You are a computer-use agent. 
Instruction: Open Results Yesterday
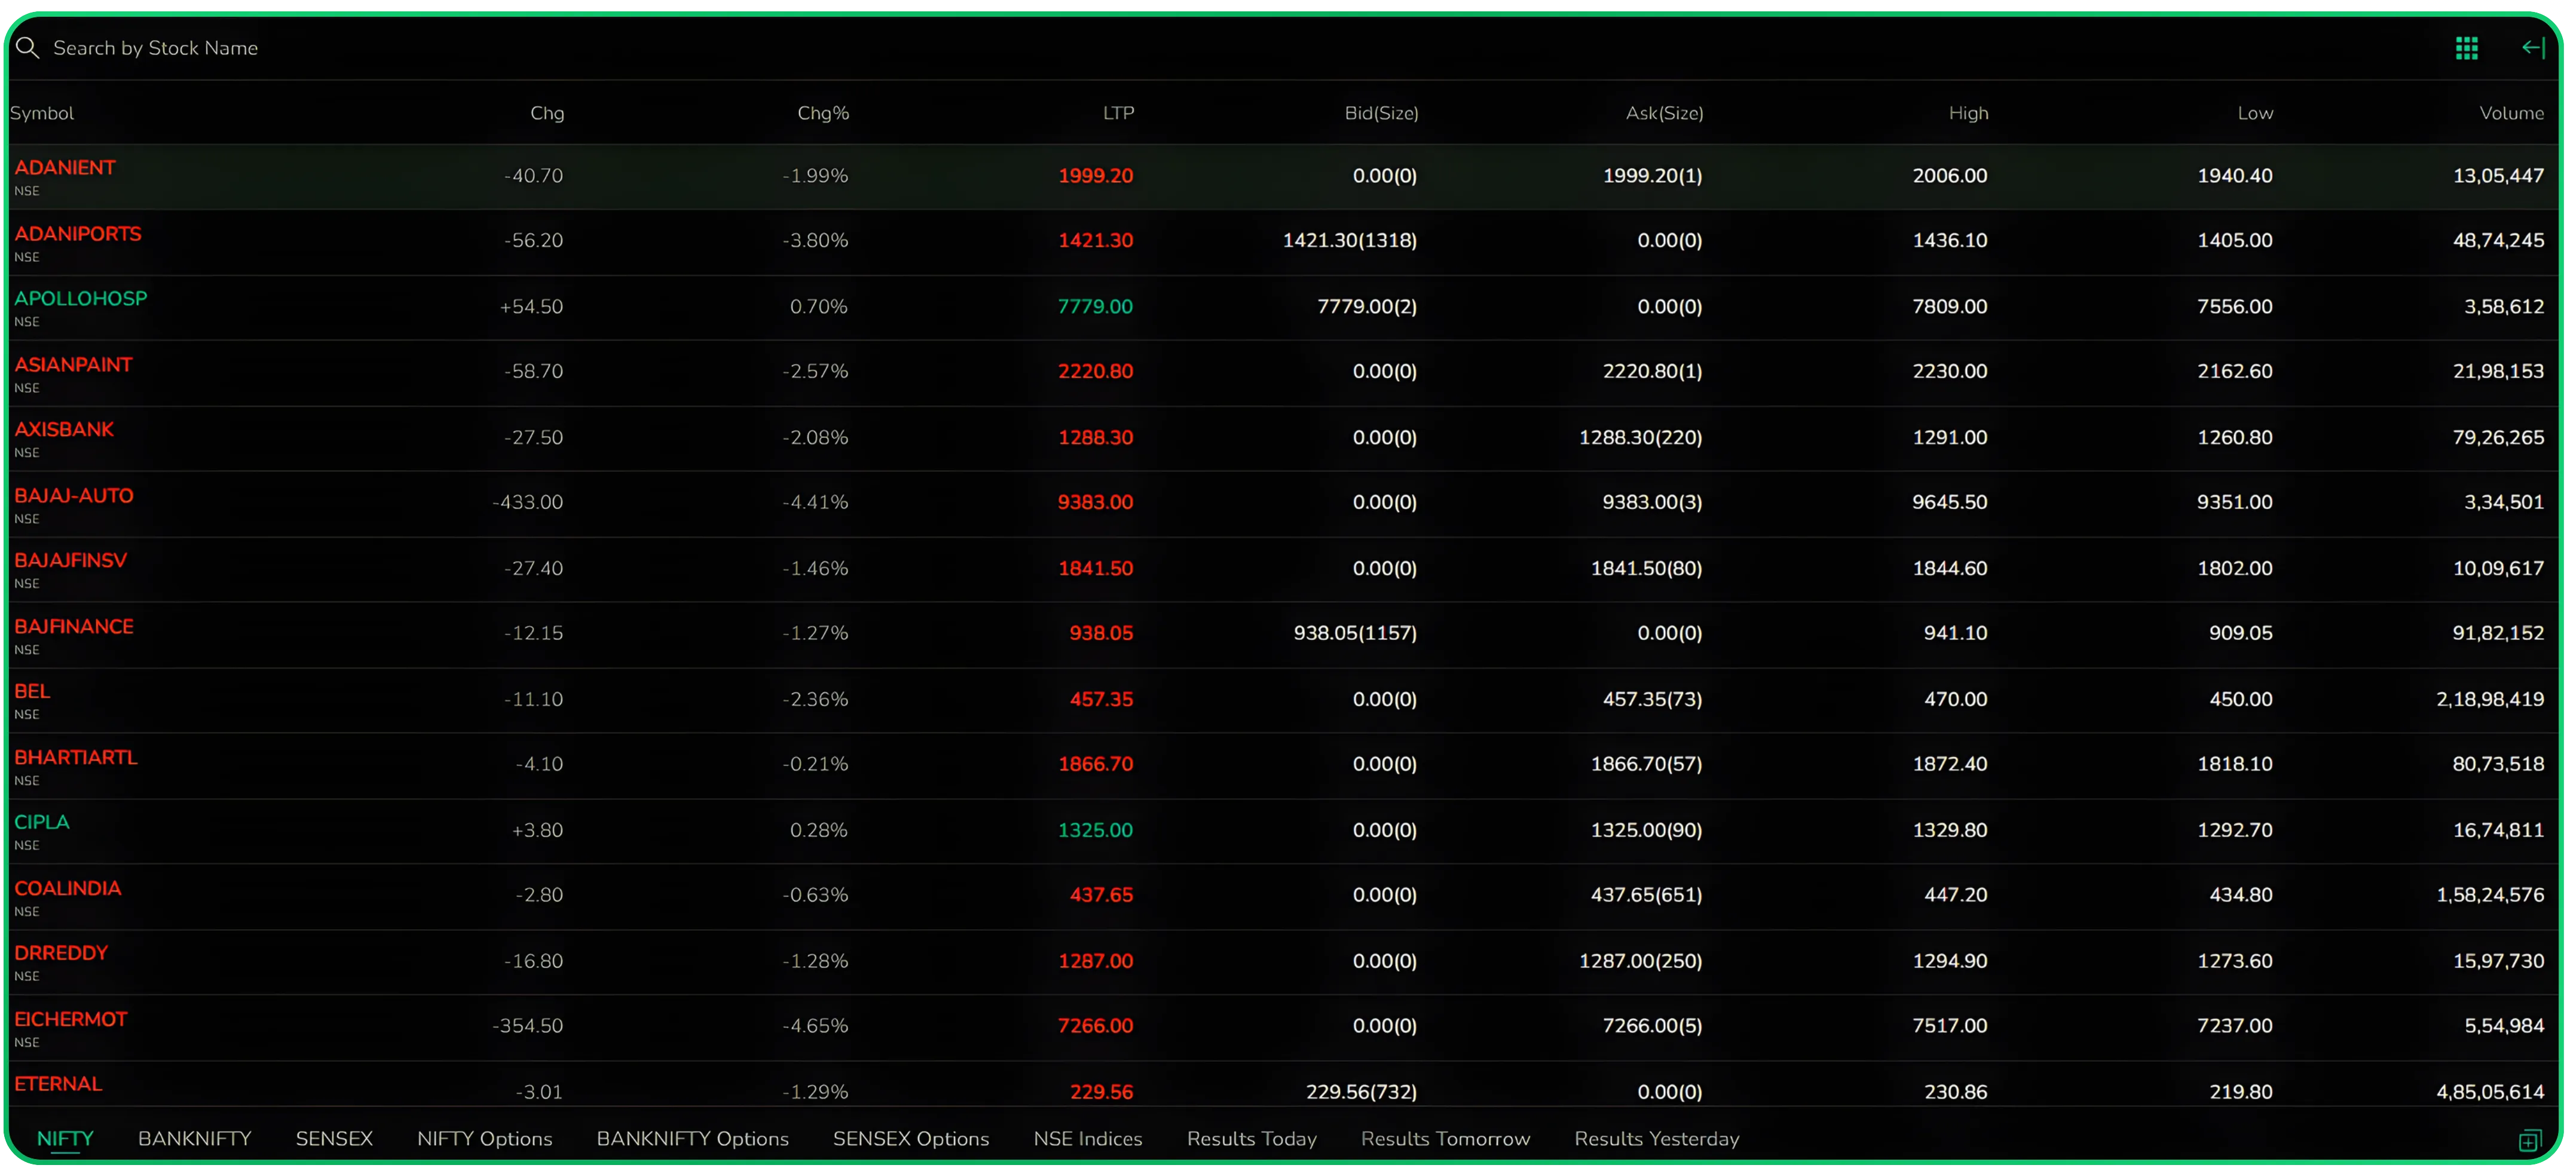[1656, 1138]
